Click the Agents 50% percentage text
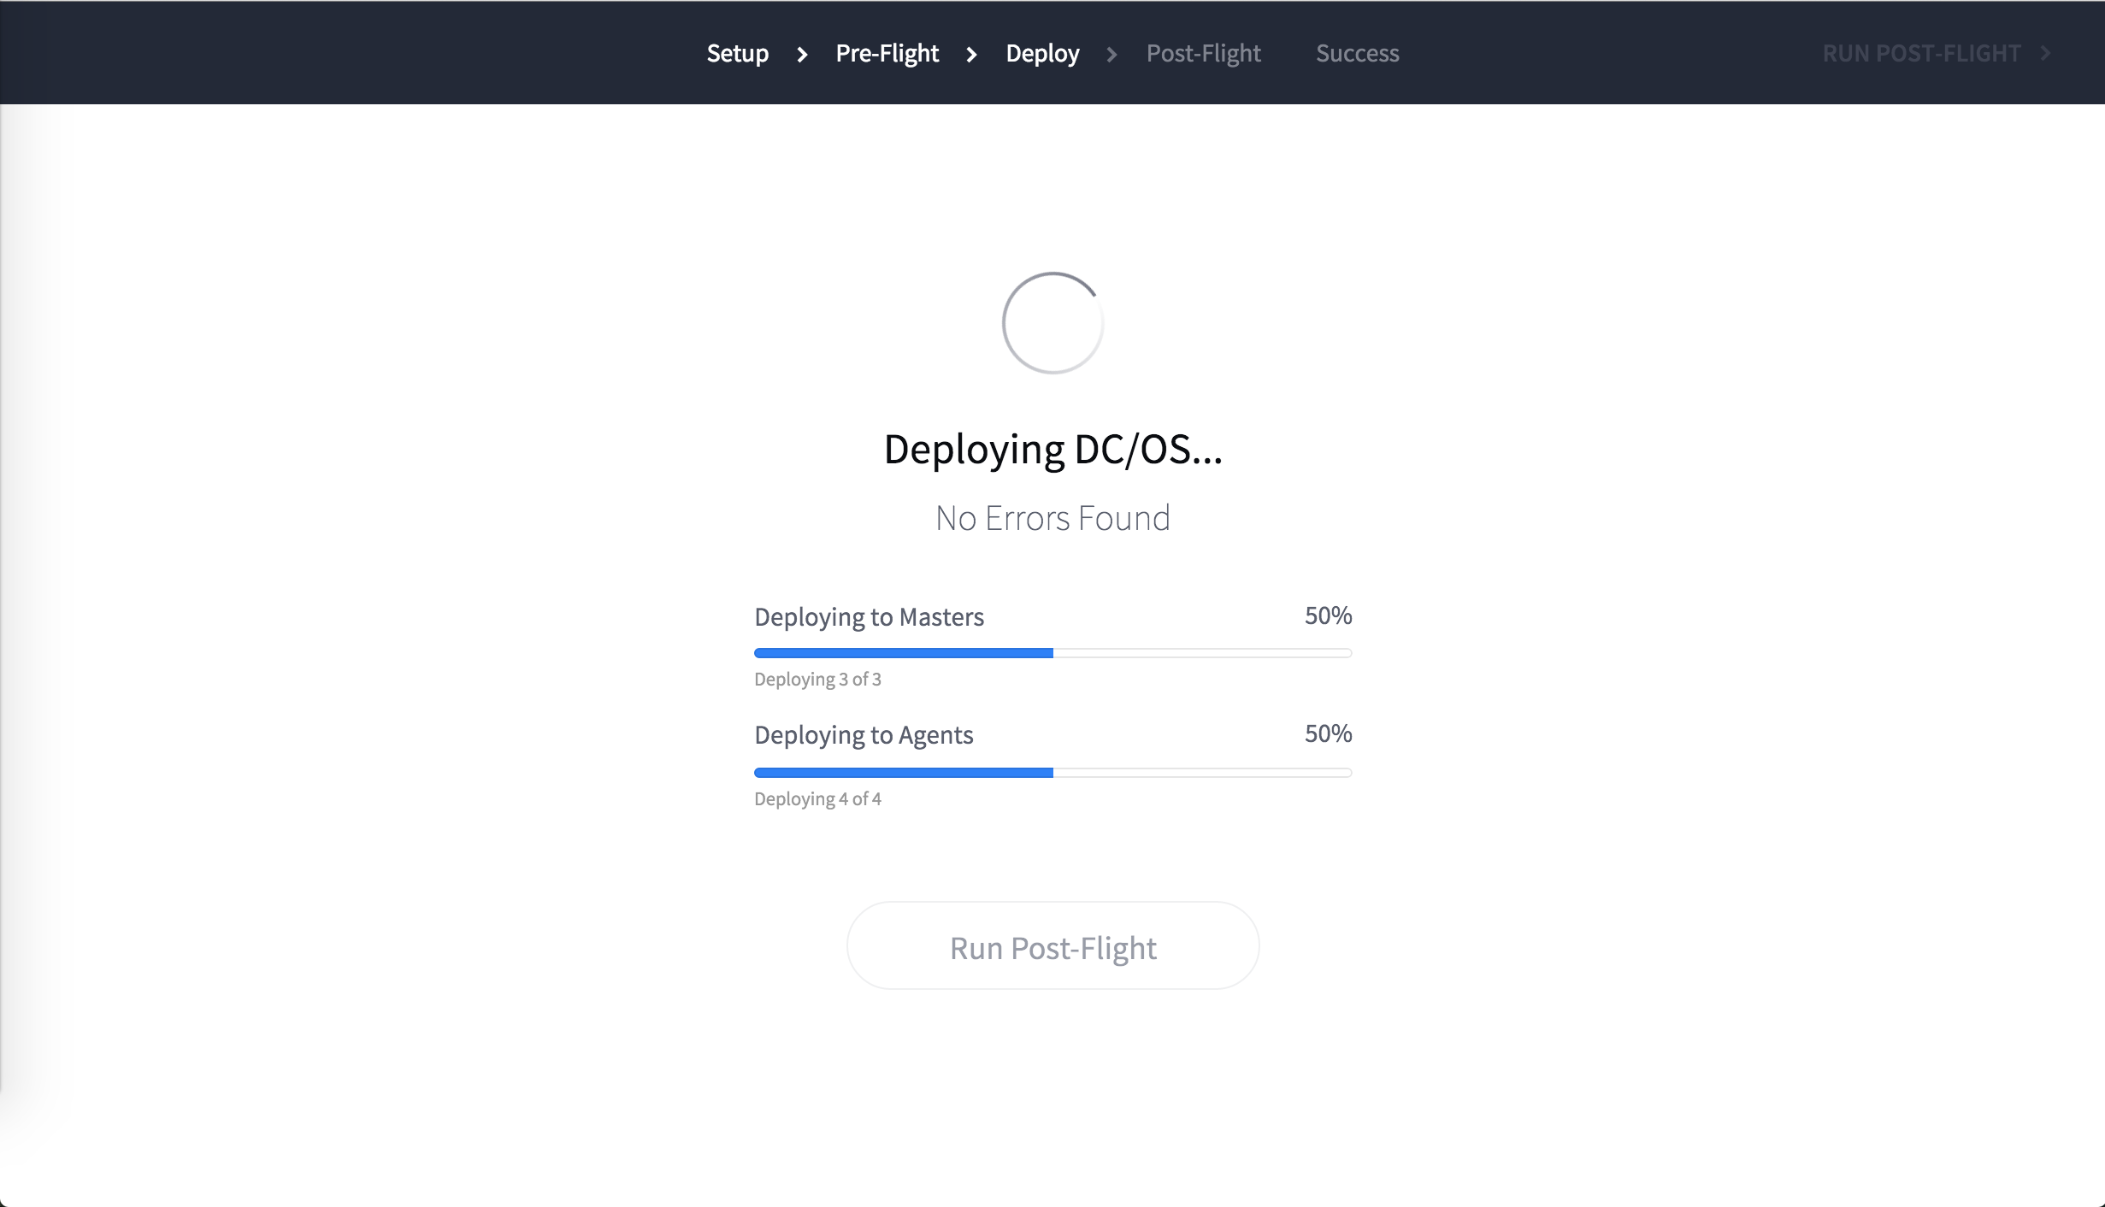 click(x=1327, y=733)
